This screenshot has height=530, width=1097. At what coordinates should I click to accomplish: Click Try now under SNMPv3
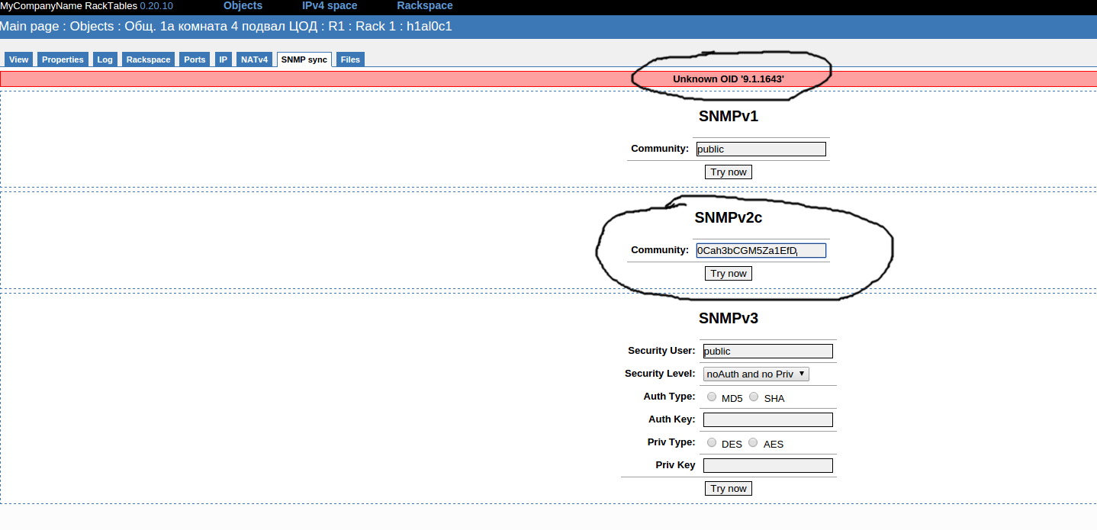pos(728,488)
